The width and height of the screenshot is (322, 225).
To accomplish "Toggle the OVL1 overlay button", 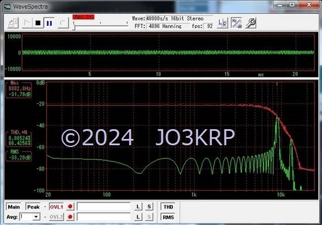I will (x=56, y=207).
